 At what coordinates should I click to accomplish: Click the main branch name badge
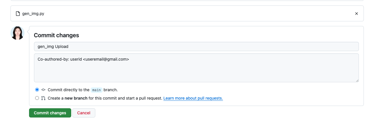(x=96, y=90)
